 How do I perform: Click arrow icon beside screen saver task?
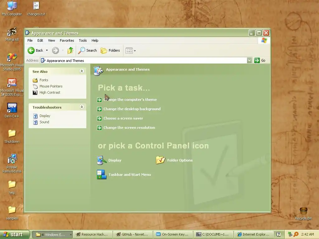[x=99, y=119]
